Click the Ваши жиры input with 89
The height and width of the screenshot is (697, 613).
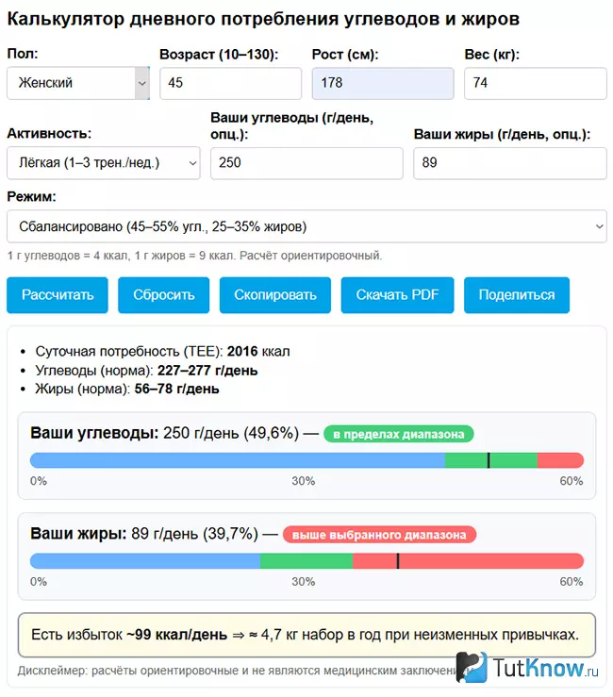click(510, 162)
